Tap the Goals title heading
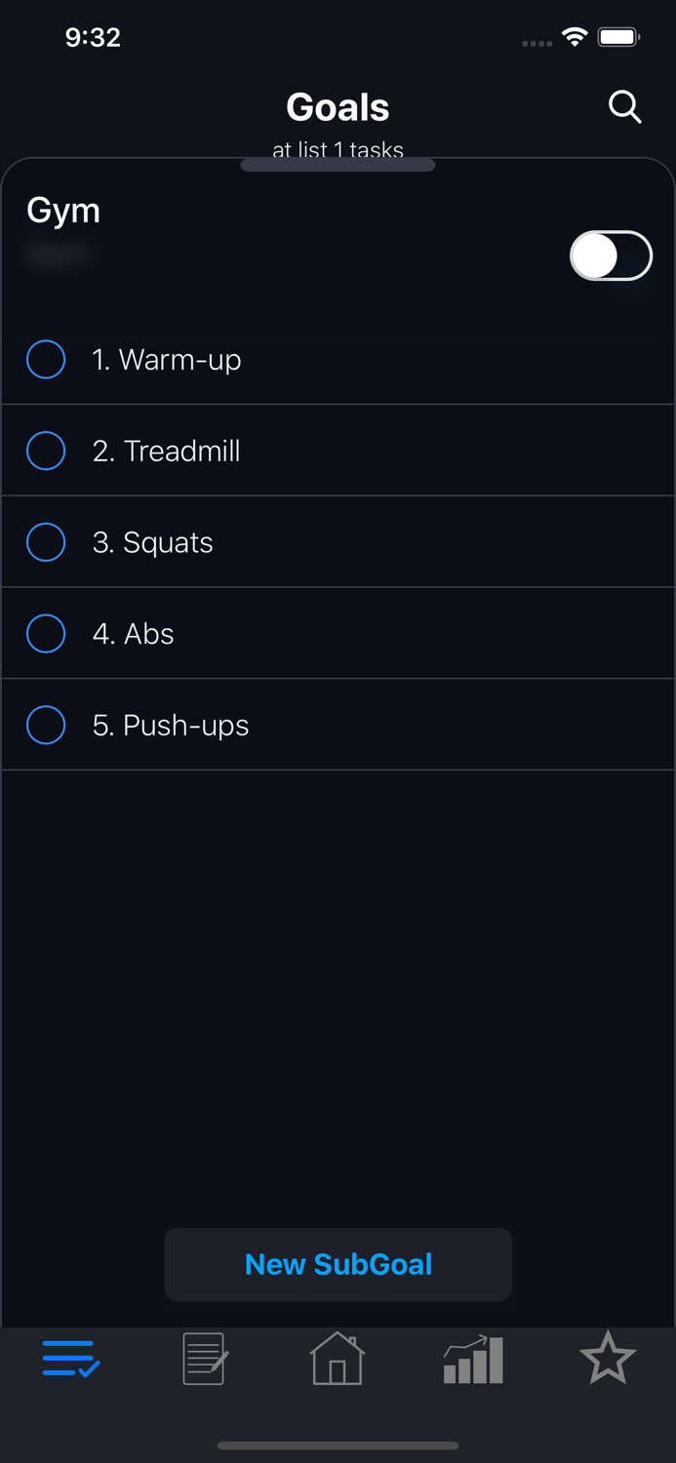The height and width of the screenshot is (1463, 676). coord(338,107)
